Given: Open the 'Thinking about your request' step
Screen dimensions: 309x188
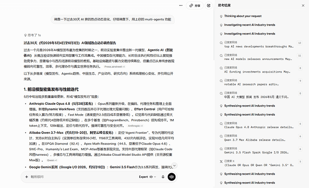Looking at the screenshot, I should click(243, 16).
